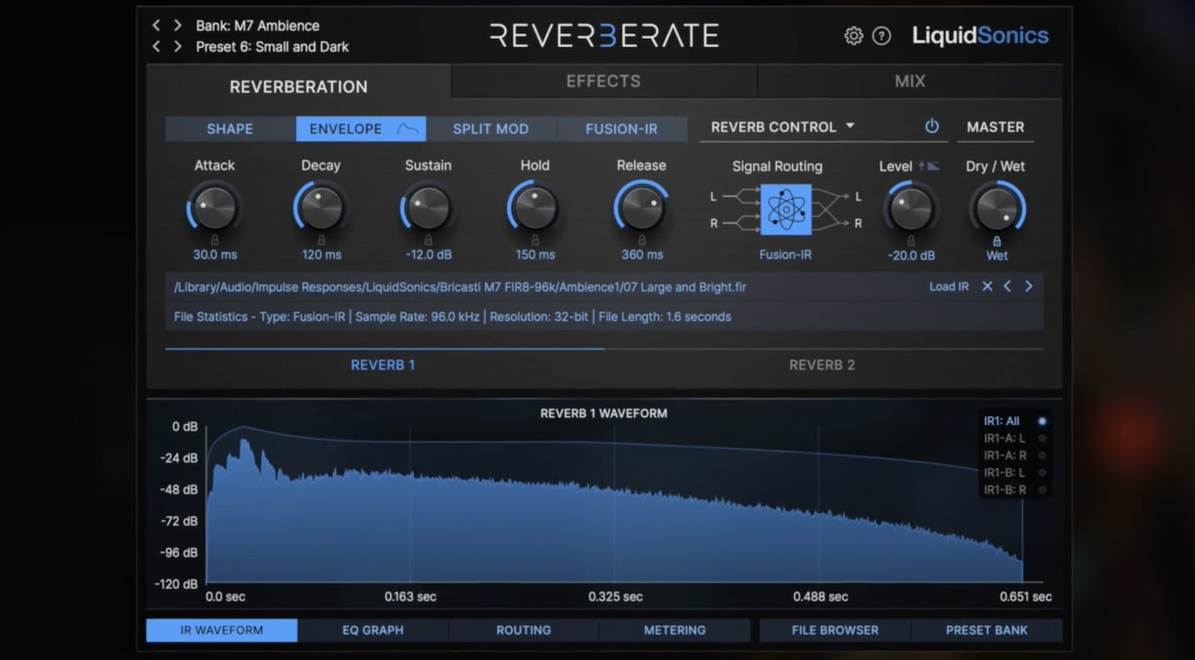Click the help question mark icon
1195x660 pixels.
point(883,36)
